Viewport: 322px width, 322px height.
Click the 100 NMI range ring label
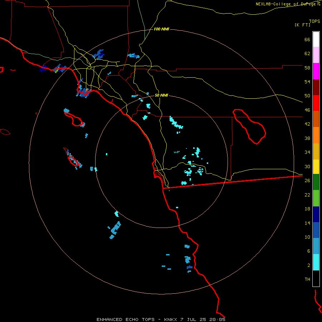pyautogui.click(x=161, y=29)
